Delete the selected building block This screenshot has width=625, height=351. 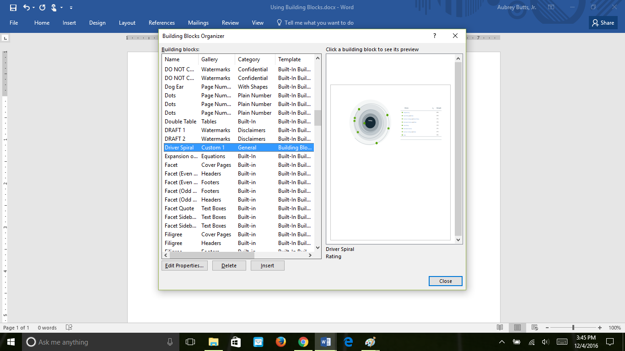[229, 265]
